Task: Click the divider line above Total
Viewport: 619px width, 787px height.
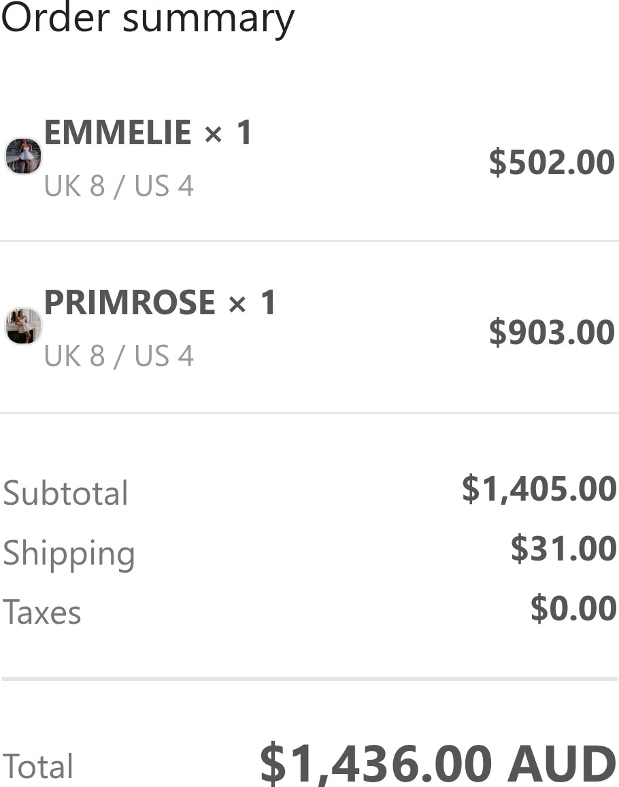Action: point(309,679)
